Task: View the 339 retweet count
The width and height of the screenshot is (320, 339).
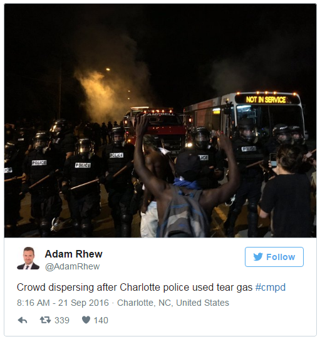Action: (x=62, y=320)
